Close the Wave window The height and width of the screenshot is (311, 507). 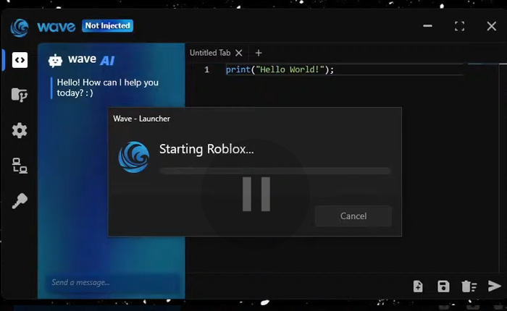pos(492,26)
